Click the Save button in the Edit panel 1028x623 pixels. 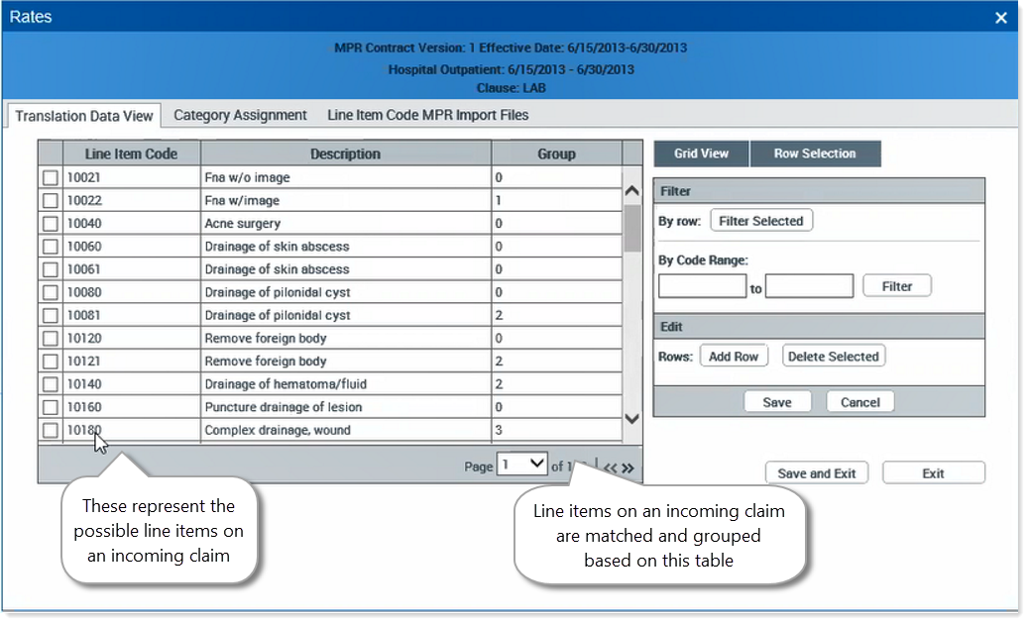(777, 402)
